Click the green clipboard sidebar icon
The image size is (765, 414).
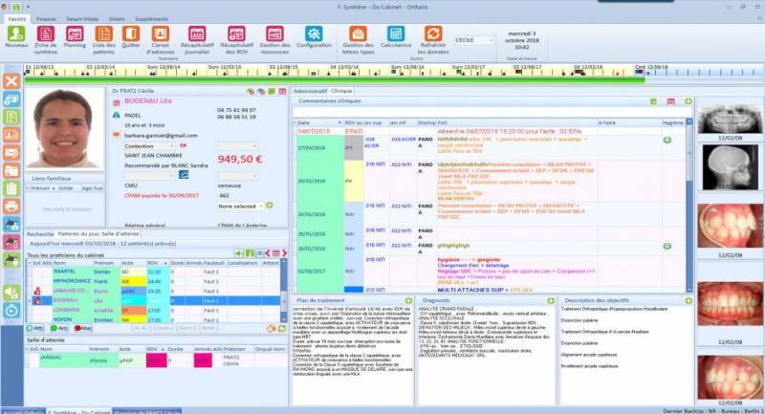pyautogui.click(x=11, y=188)
